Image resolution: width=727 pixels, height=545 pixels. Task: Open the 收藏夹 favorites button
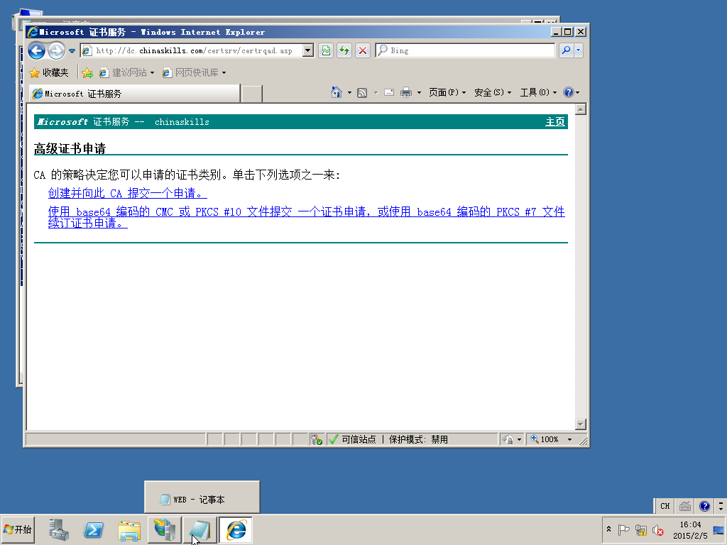point(49,73)
